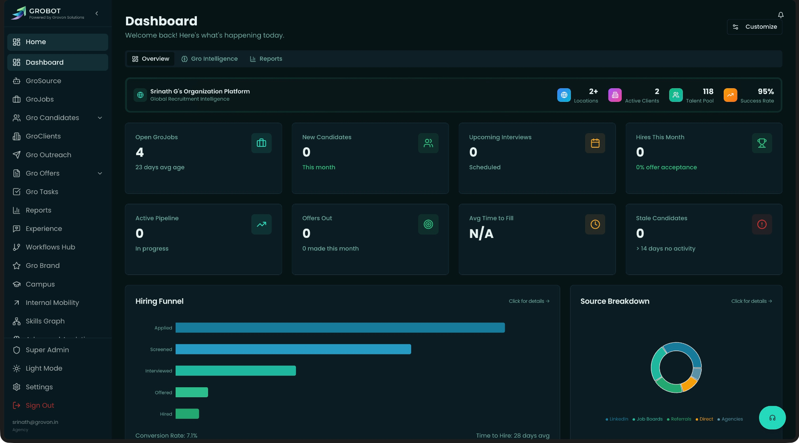
Task: Select the Overview tab
Action: point(151,59)
